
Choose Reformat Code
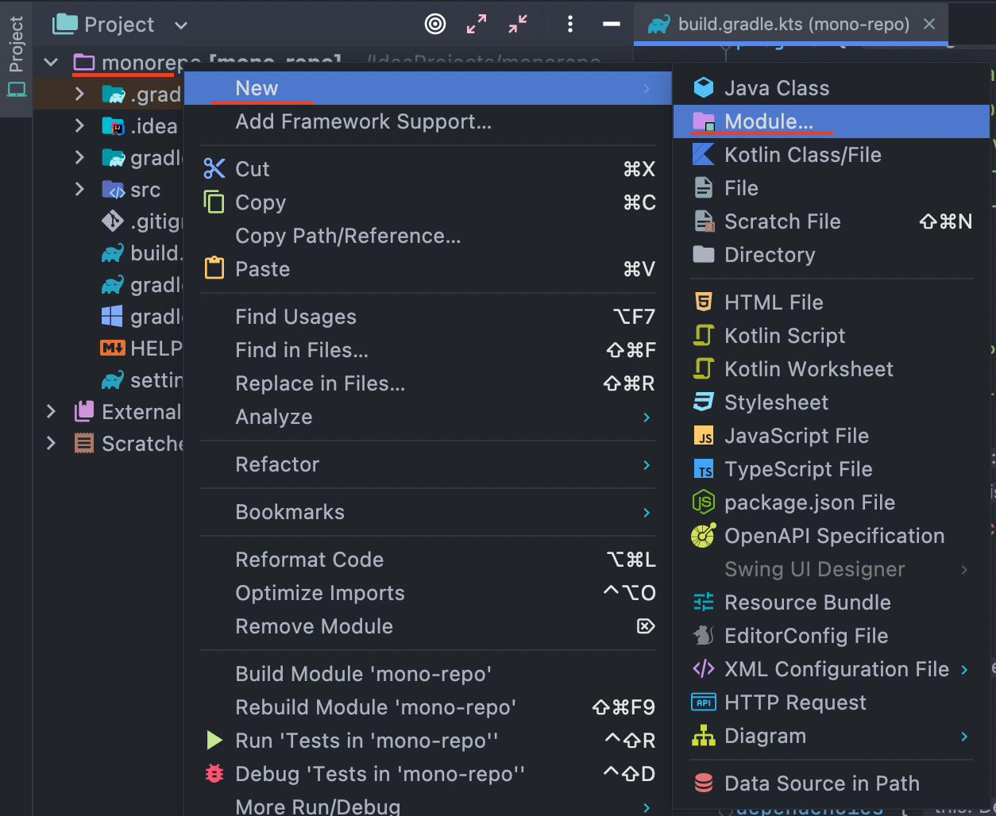428,560
